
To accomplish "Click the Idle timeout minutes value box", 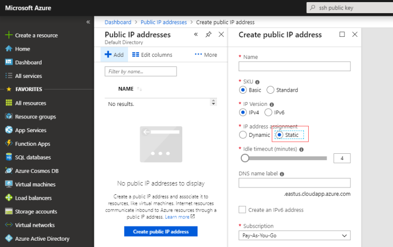I will [342, 159].
